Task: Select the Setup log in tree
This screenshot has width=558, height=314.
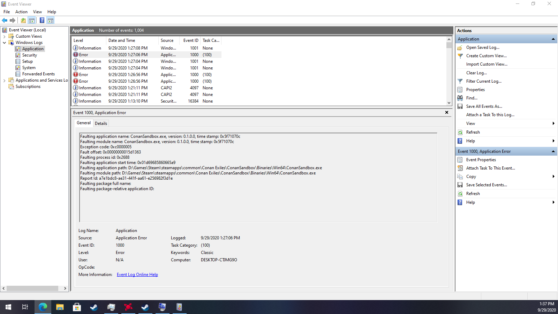Action: [27, 61]
